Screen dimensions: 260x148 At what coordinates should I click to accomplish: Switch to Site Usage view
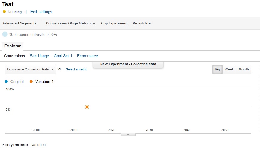tap(39, 56)
